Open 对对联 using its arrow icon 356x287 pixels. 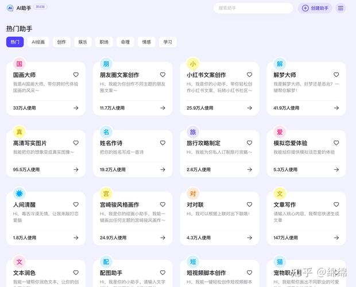click(x=249, y=238)
